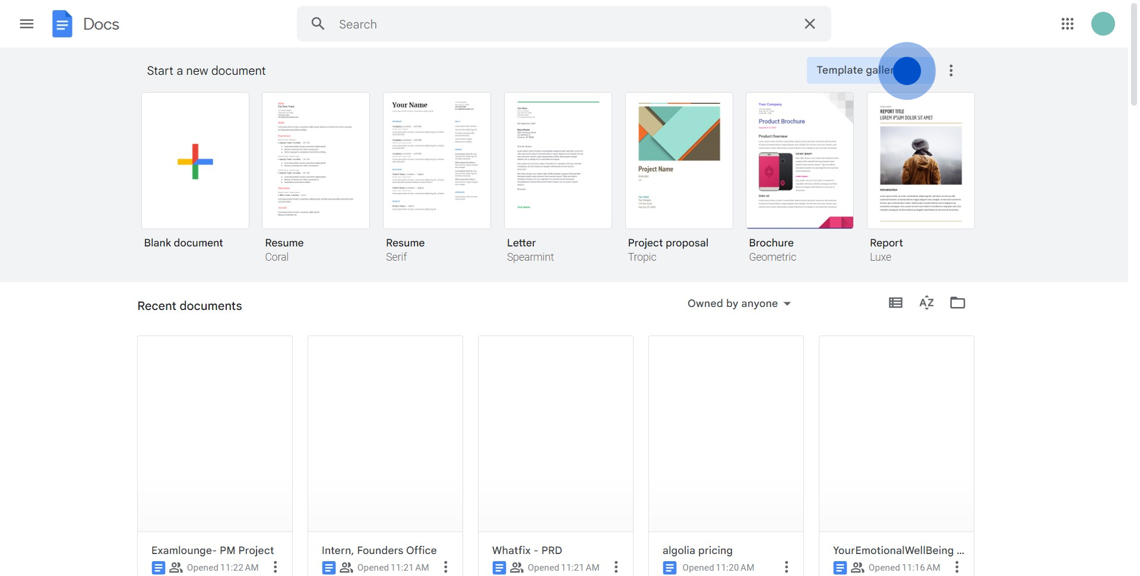The width and height of the screenshot is (1140, 576).
Task: Click the doc file icon on YourEmotionalWellBeing
Action: [840, 568]
